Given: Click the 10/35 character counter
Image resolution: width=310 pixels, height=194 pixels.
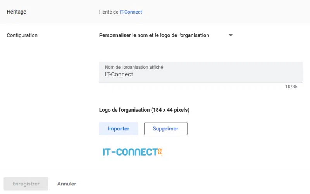Looking at the screenshot, I should click(291, 87).
